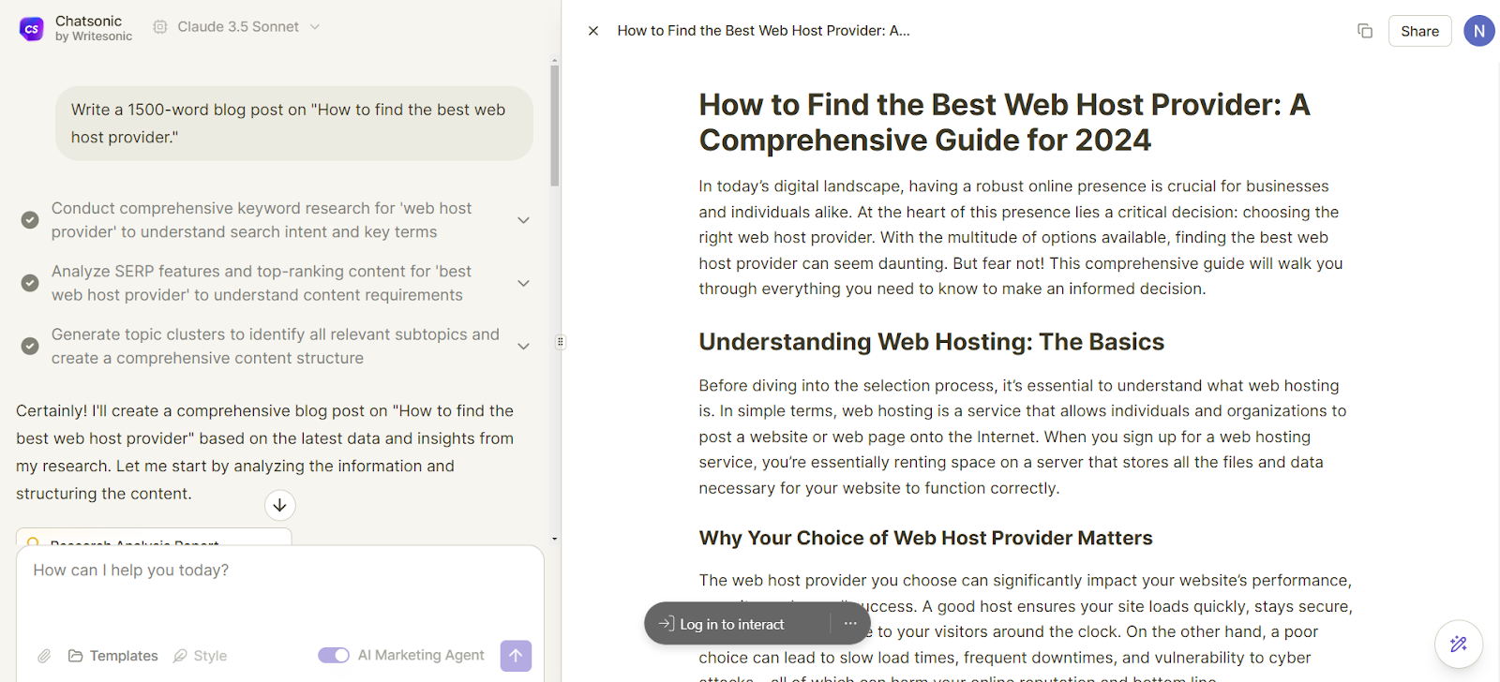
Task: Open Templates from the chat toolbar
Action: (113, 656)
